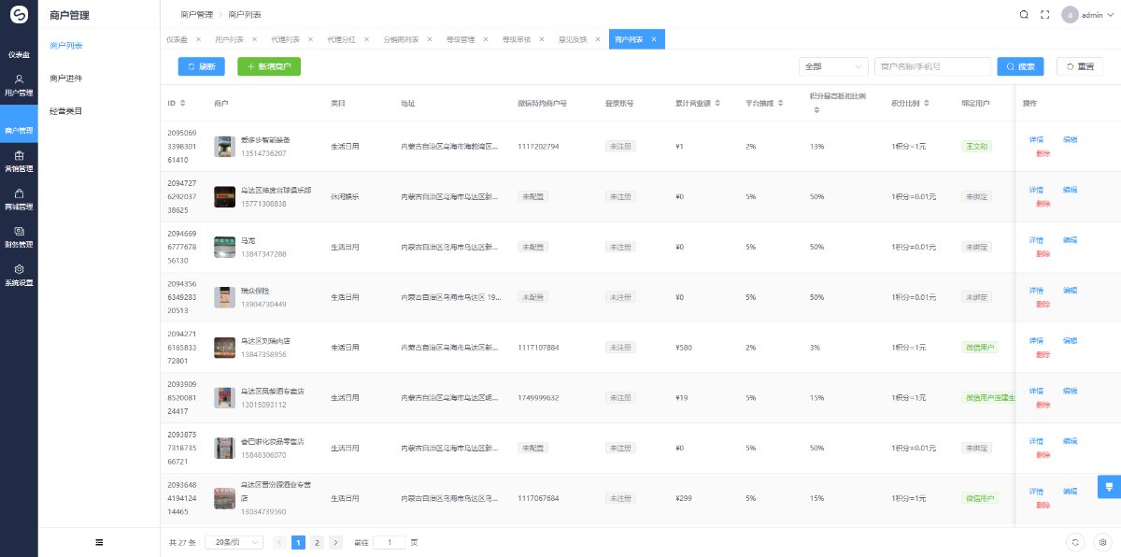The height and width of the screenshot is (557, 1121).
Task: Click phone number 15848306070
Action: click(x=263, y=454)
